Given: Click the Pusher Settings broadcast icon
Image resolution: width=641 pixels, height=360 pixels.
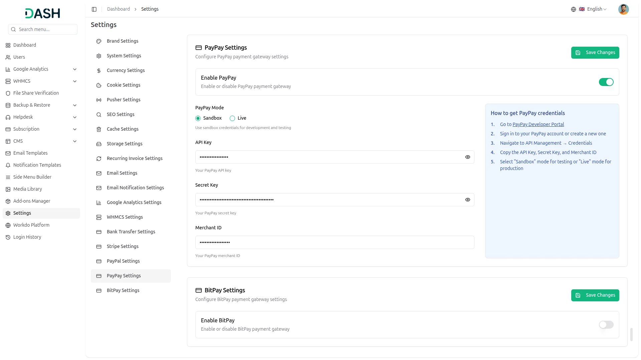Looking at the screenshot, I should 99,100.
